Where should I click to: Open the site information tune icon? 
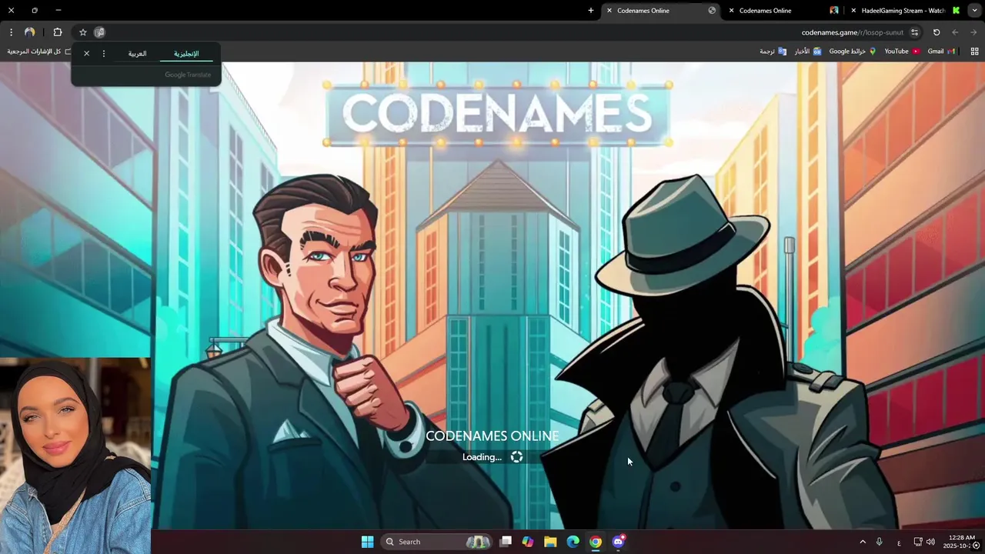tap(914, 32)
